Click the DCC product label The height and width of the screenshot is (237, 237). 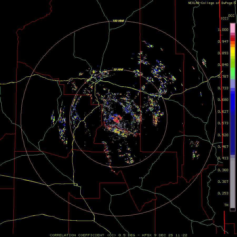(x=231, y=16)
